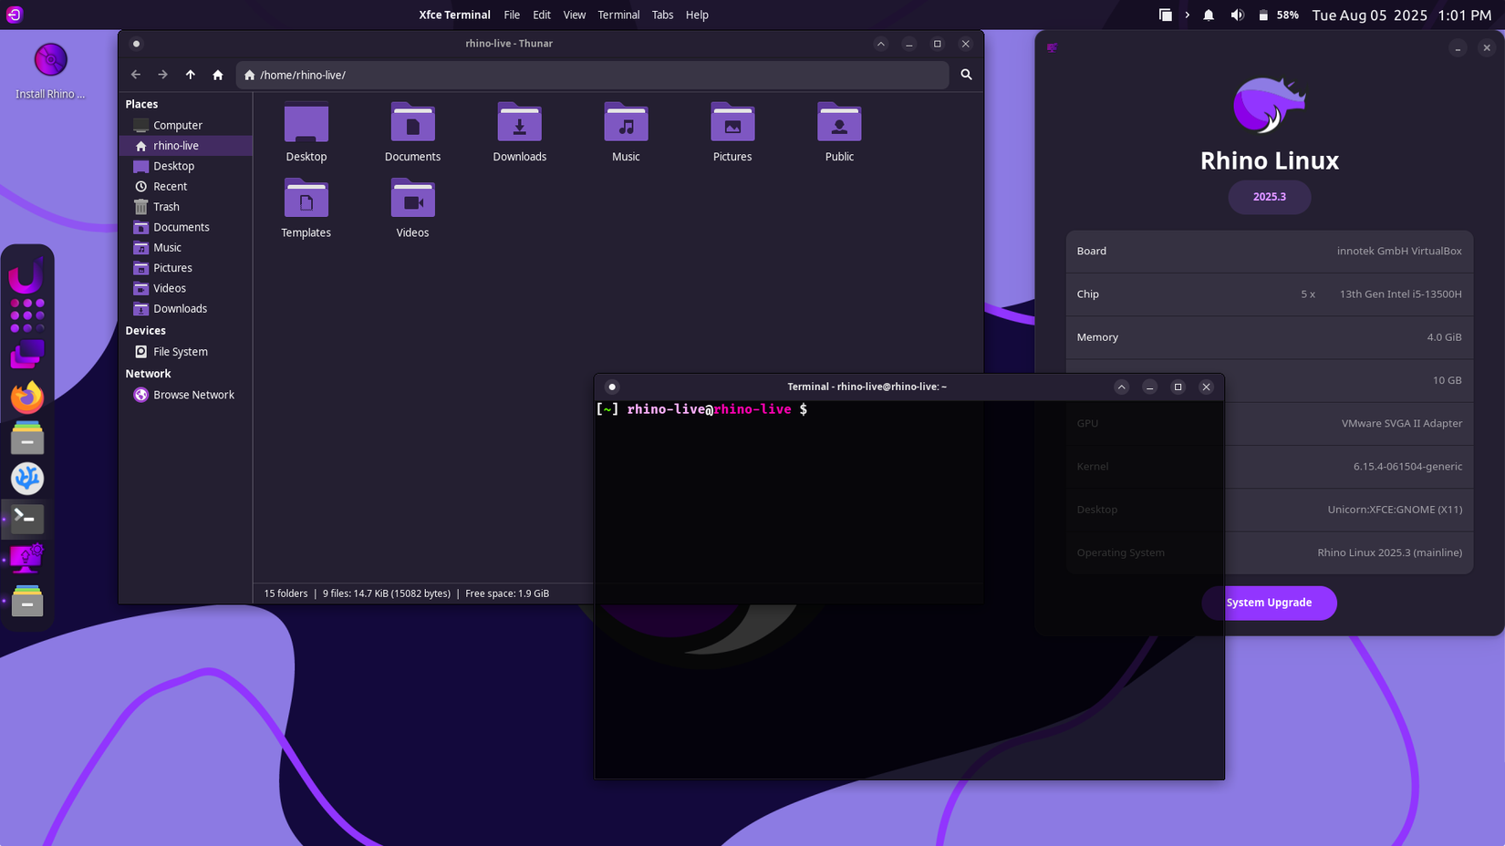
Task: Open the terminal icon in the dock
Action: click(x=27, y=518)
